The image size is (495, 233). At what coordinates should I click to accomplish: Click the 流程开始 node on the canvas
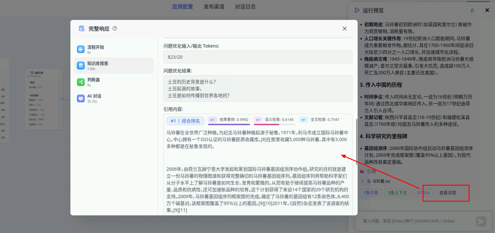click(x=44, y=99)
